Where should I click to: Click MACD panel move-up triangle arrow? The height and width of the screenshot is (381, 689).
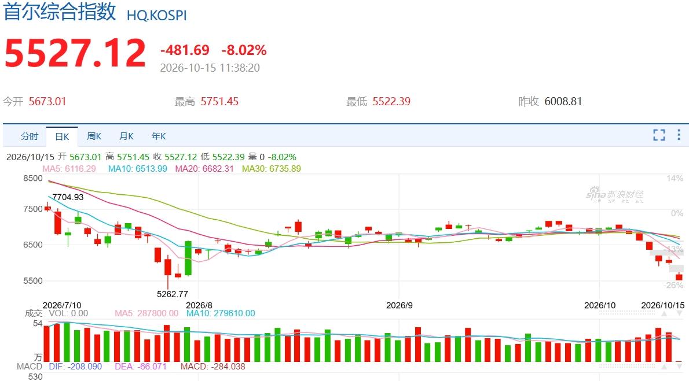pos(664,366)
